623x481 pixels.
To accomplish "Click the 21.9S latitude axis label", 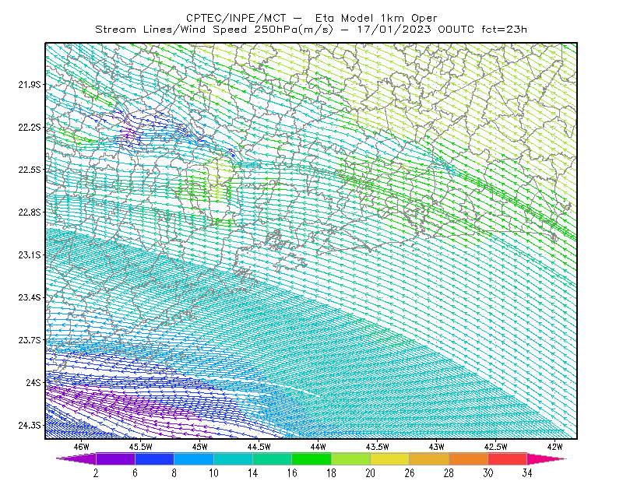I will pyautogui.click(x=30, y=84).
